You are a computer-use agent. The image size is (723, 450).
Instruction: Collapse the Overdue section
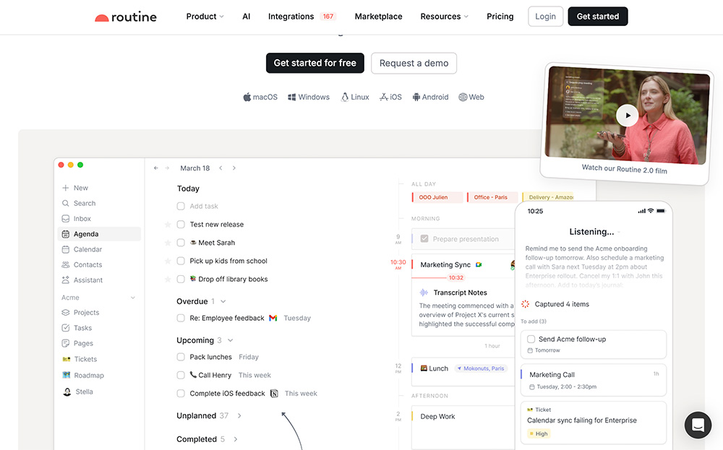(x=223, y=301)
